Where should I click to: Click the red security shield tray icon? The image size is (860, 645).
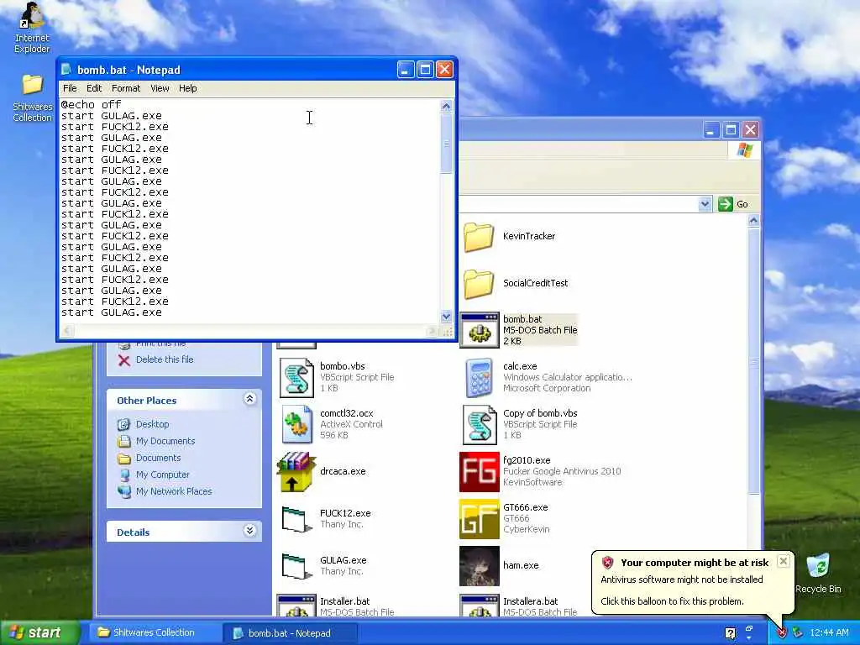pos(782,633)
